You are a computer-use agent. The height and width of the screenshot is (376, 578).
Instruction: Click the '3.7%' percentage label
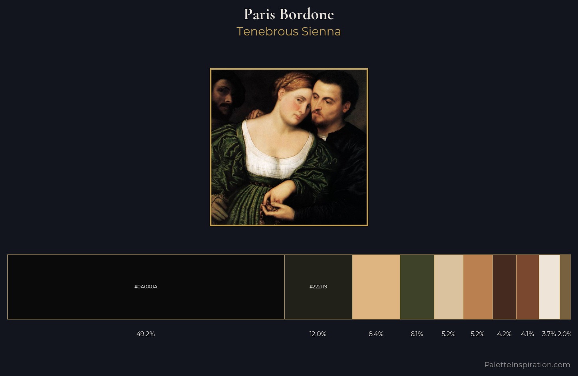point(549,334)
